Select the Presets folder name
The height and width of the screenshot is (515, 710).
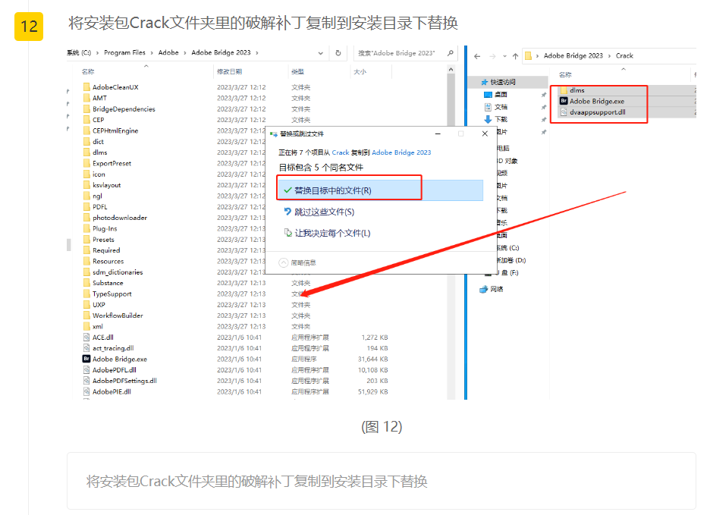coord(103,240)
